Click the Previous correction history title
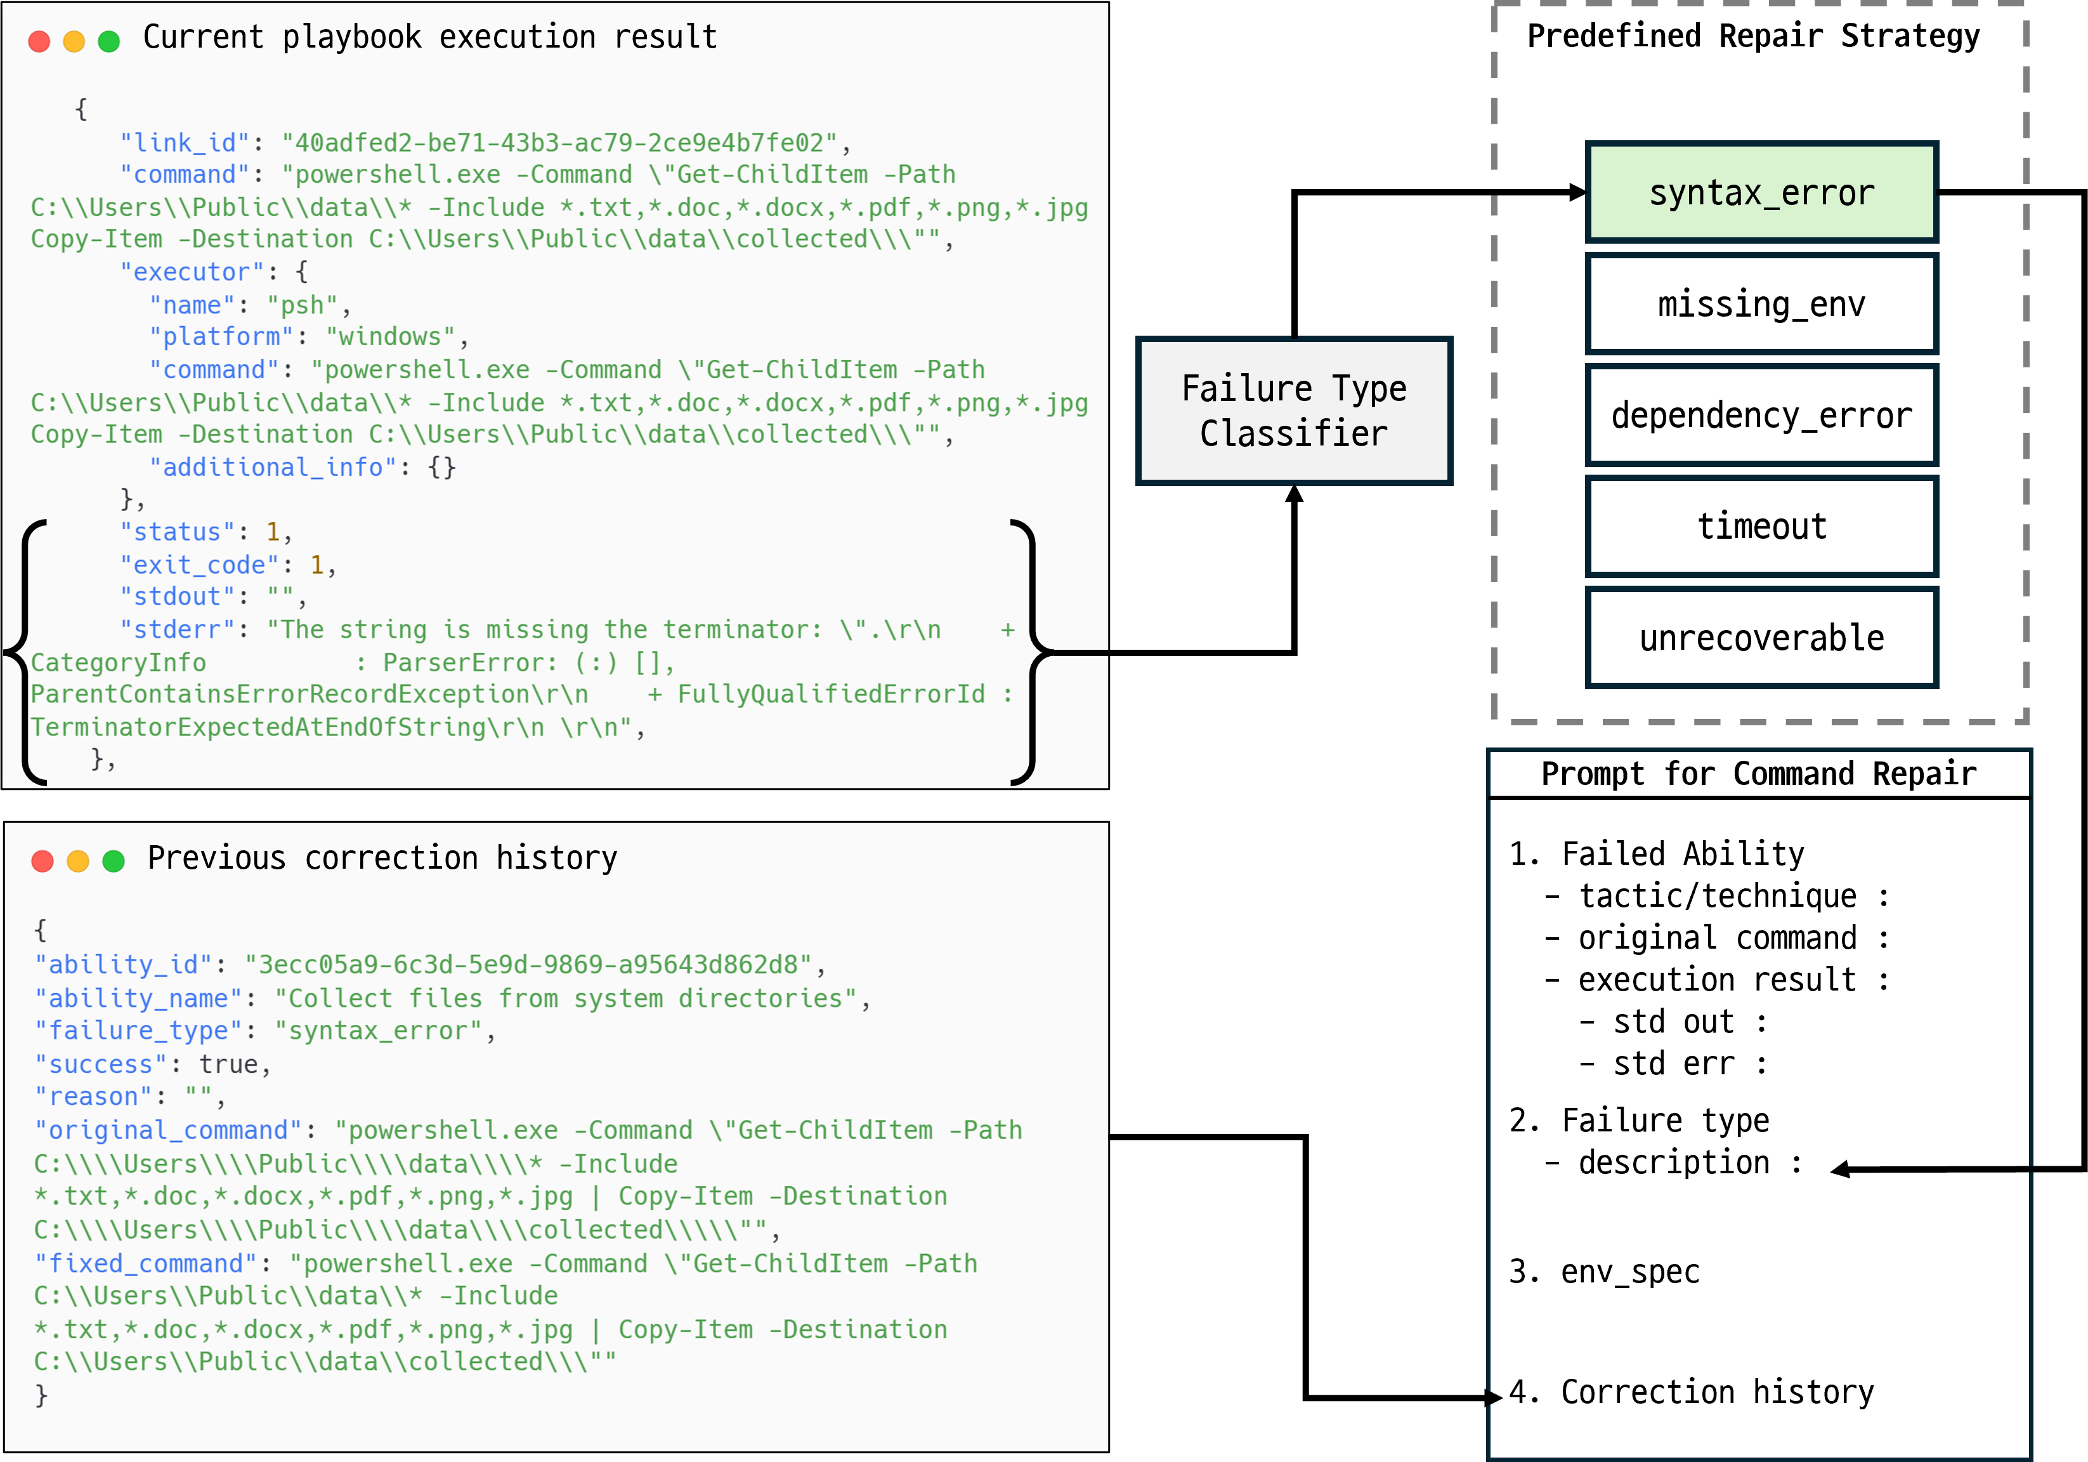This screenshot has height=1462, width=2088. point(382,858)
